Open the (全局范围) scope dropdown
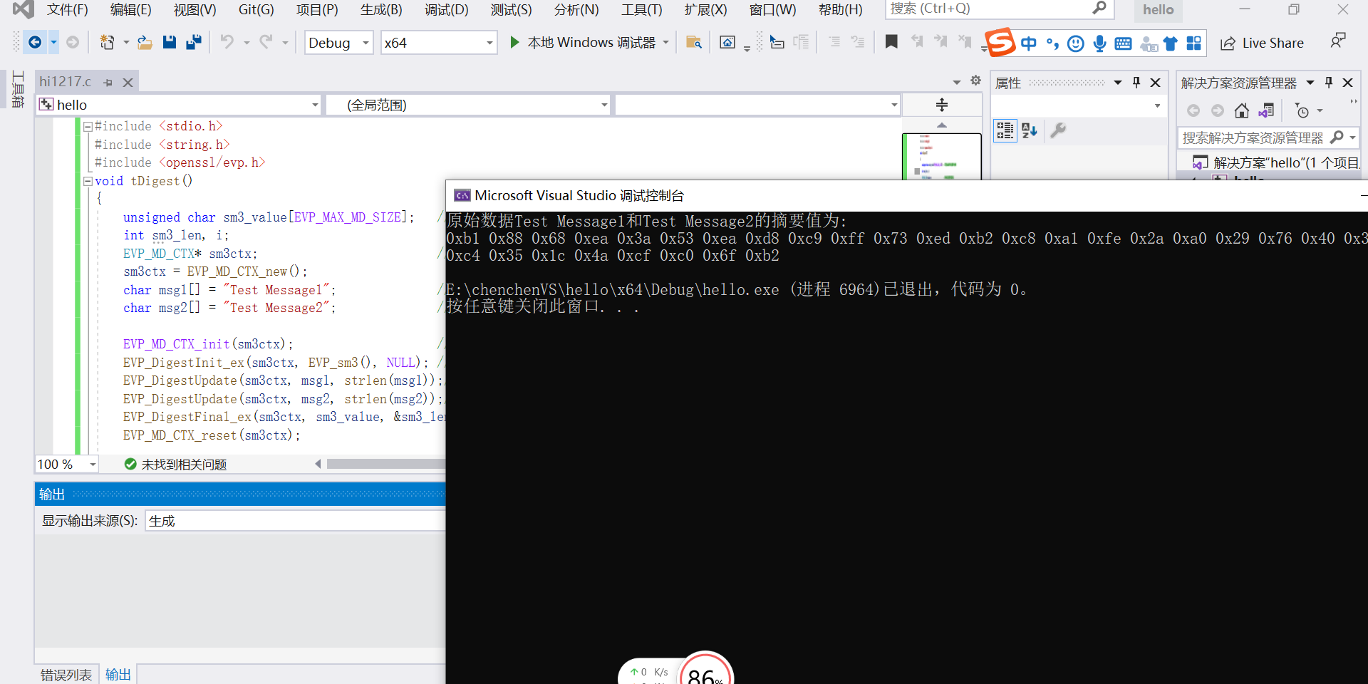The width and height of the screenshot is (1368, 684). (469, 105)
